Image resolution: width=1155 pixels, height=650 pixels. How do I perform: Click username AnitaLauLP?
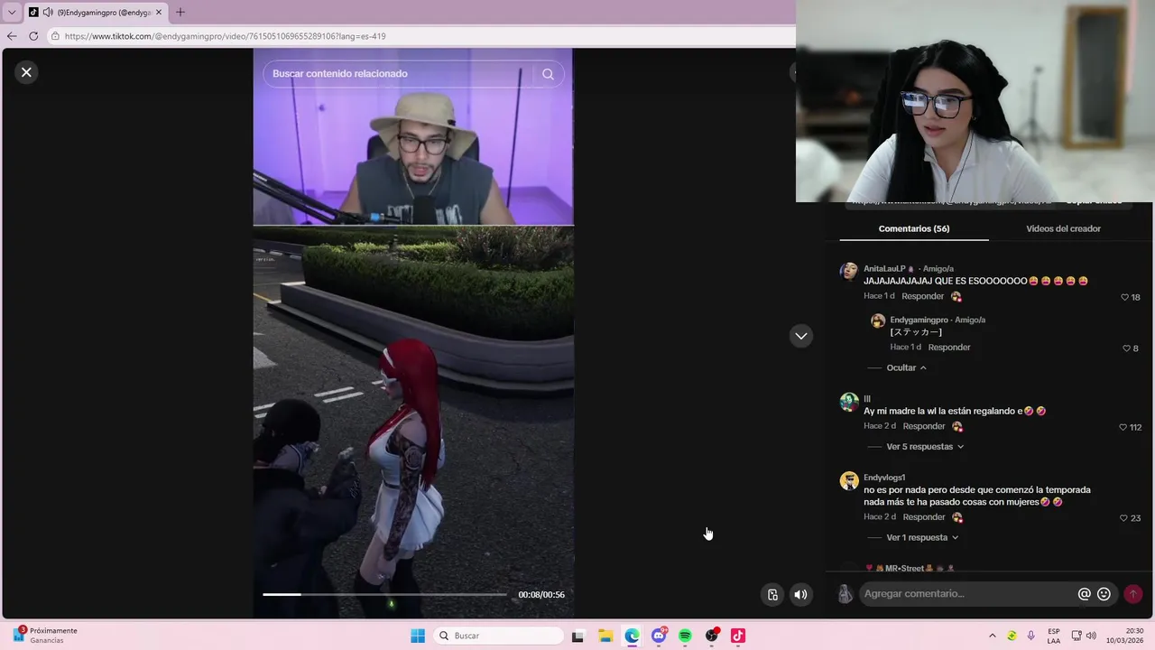(884, 269)
